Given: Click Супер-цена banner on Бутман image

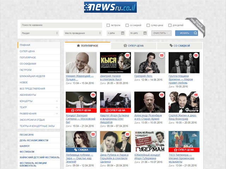Looking at the screenshot, I should tap(115, 110).
